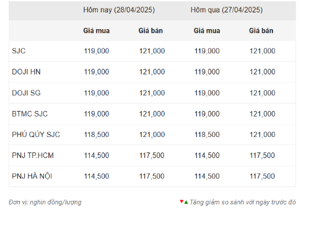Click yesterday's Giá bán header

tap(261, 30)
